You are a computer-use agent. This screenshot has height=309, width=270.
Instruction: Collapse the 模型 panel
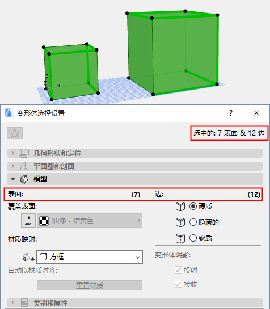point(135,179)
